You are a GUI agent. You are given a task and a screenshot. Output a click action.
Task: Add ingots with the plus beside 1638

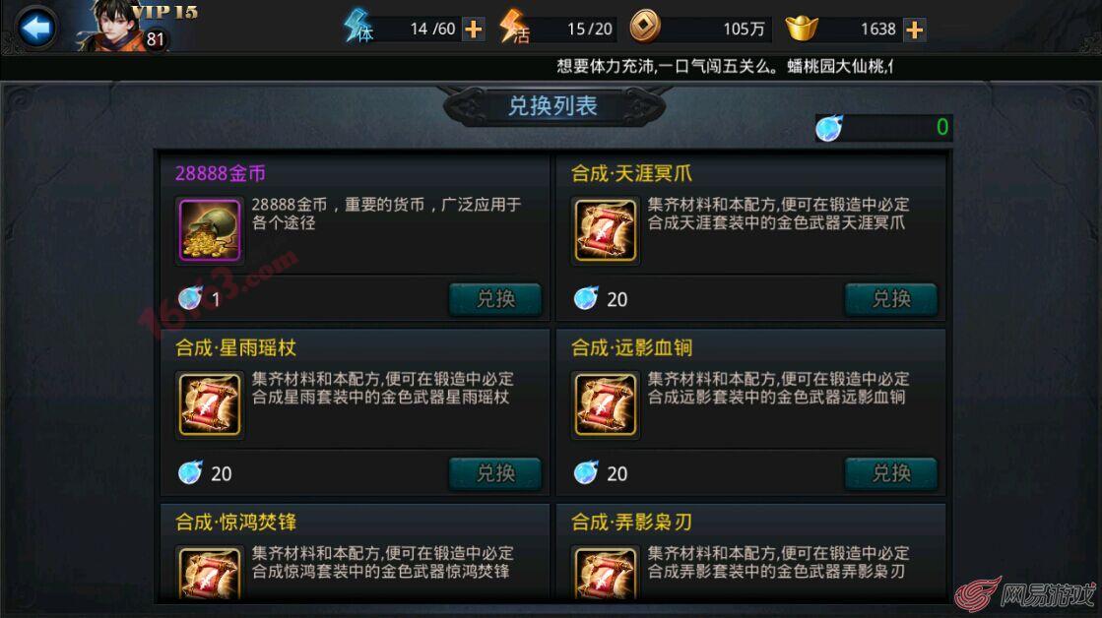click(914, 30)
